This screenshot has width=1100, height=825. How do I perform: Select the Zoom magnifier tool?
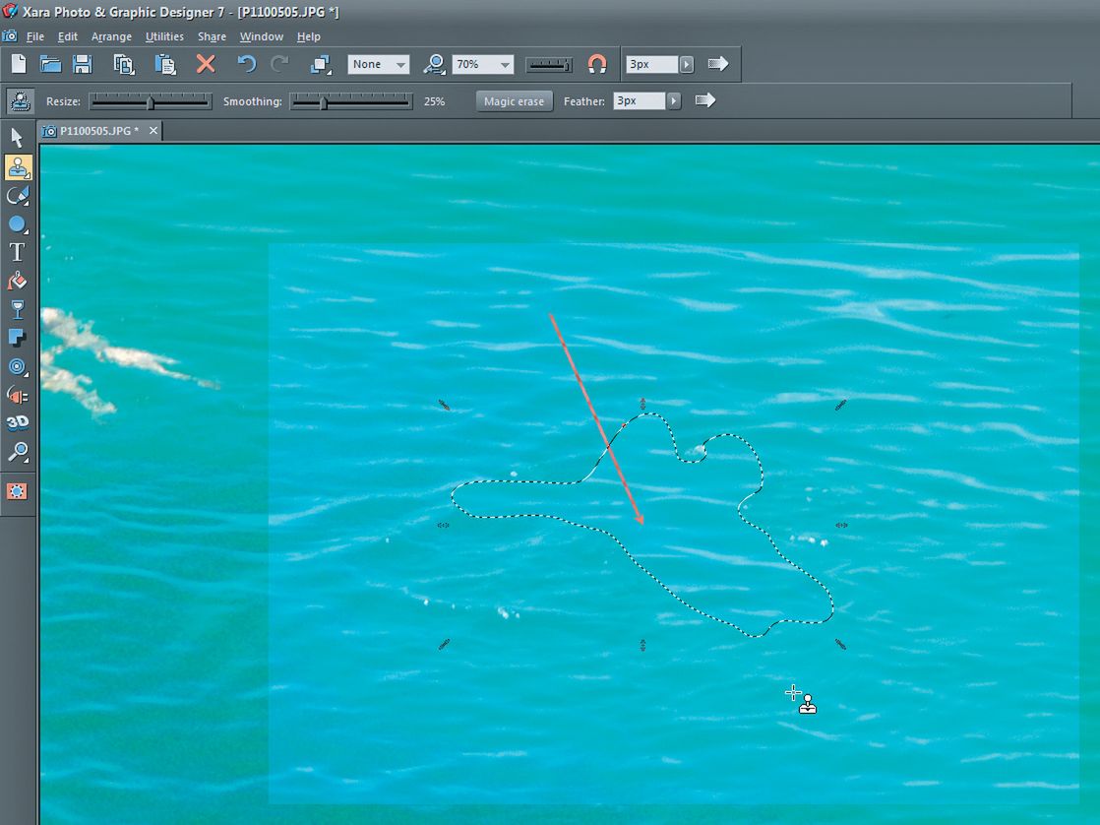tap(18, 452)
